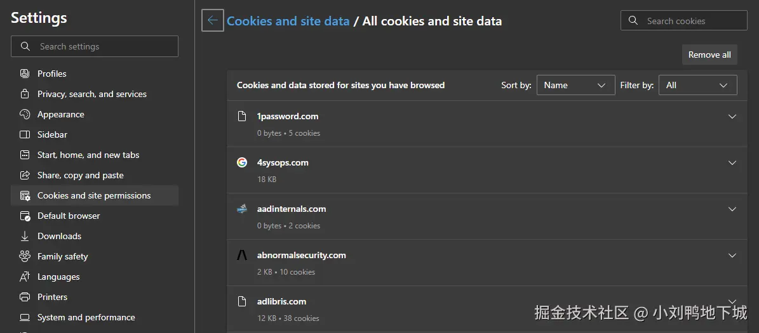This screenshot has height=333, width=759.
Task: Click the Profiles sidebar icon
Action: pos(25,74)
